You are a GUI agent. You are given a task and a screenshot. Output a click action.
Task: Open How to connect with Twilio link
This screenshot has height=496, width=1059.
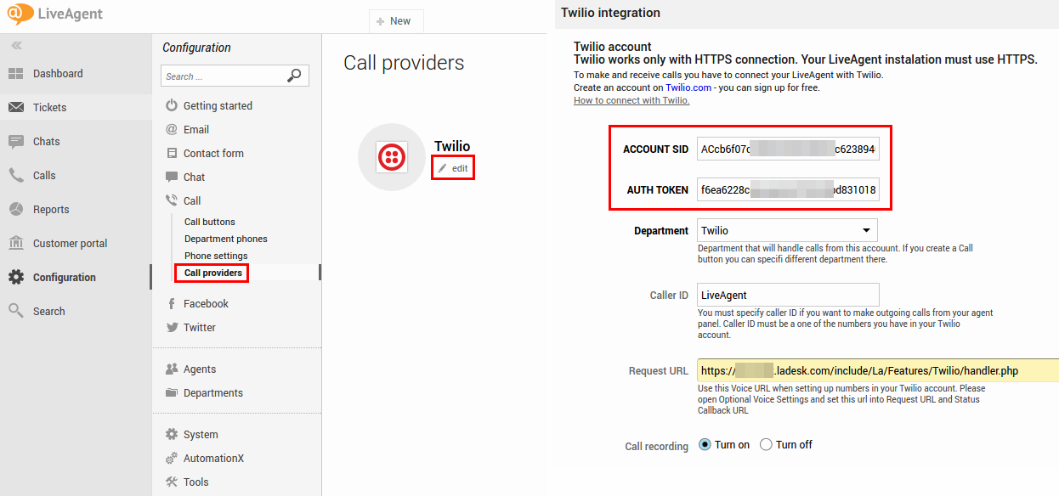[x=631, y=100]
